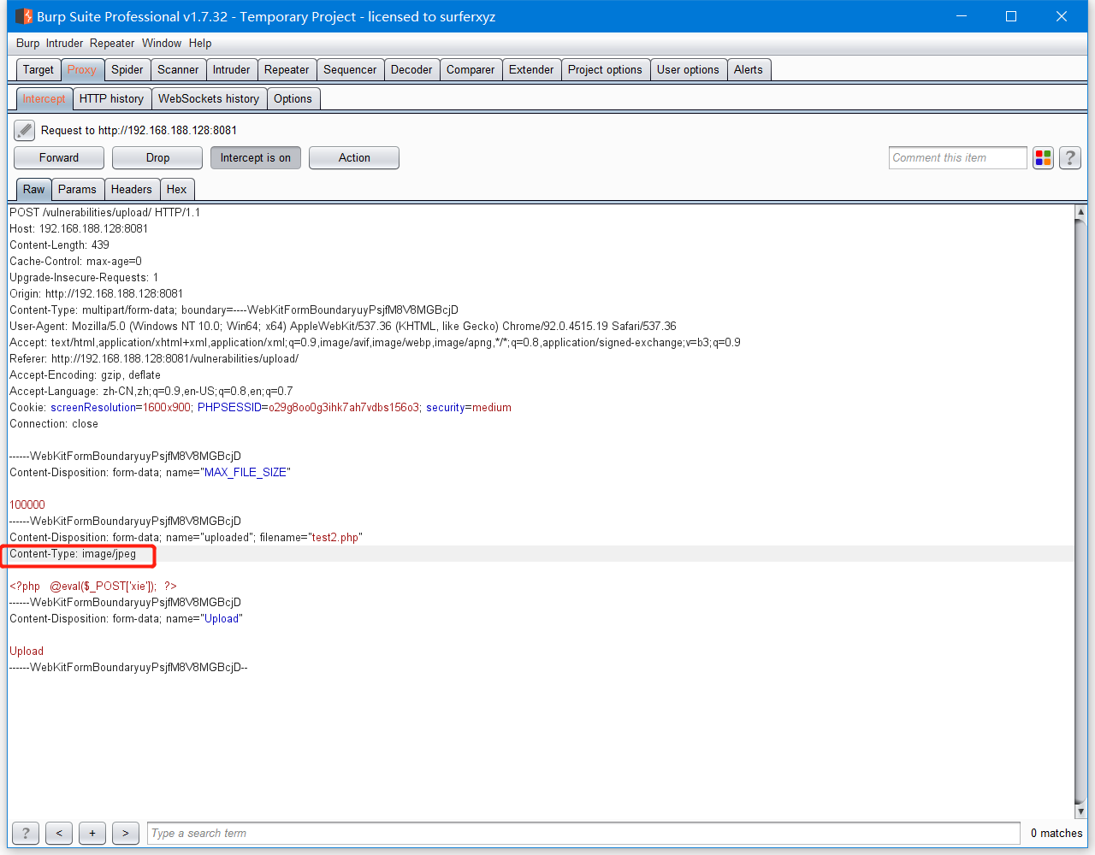Click the search help question mark button
Image resolution: width=1095 pixels, height=855 pixels.
point(26,833)
